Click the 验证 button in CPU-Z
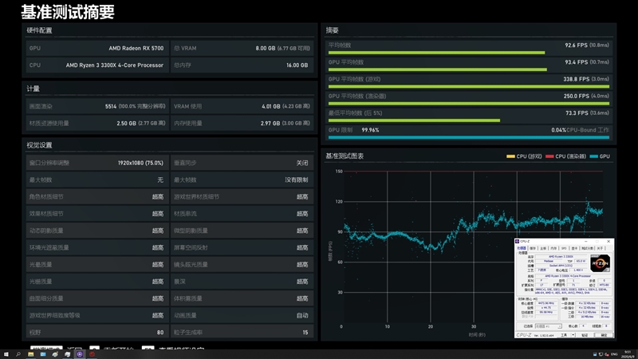The image size is (638, 359). tap(585, 335)
